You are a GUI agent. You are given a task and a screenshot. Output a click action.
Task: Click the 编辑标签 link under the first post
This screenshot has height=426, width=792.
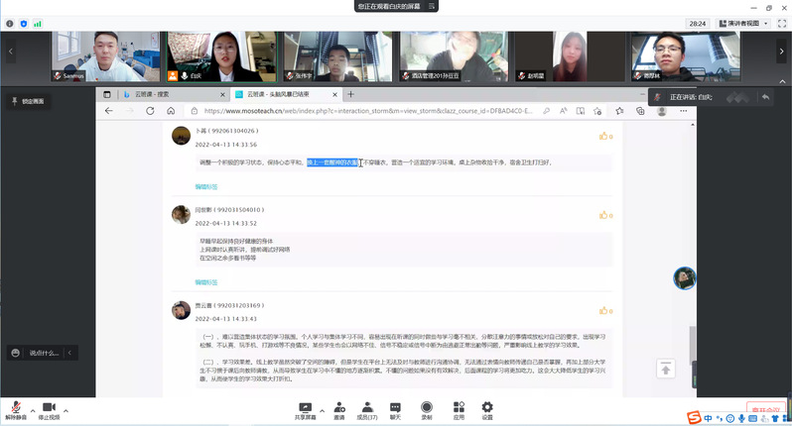tap(206, 186)
